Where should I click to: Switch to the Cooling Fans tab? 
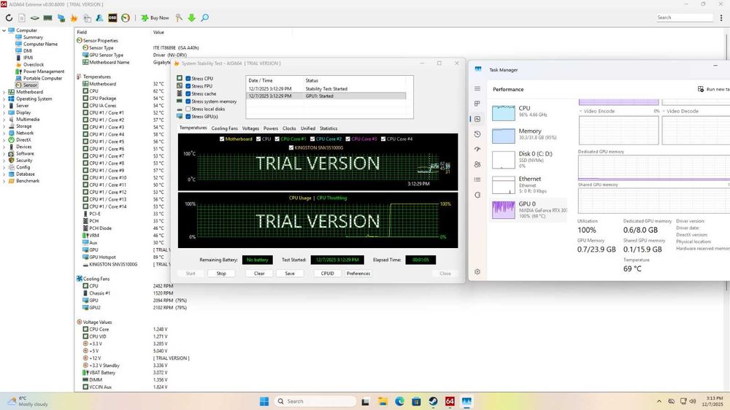point(224,128)
